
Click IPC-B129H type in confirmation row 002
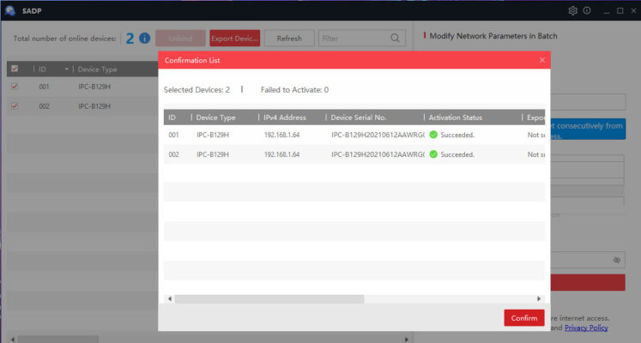pos(213,154)
